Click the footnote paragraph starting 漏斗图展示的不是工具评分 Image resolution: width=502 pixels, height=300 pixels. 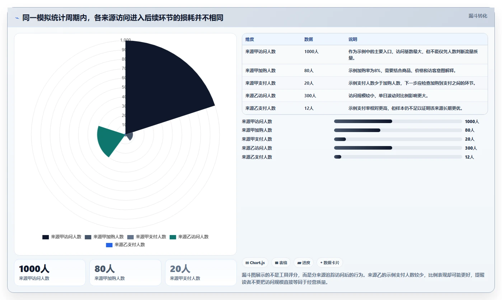[363, 278]
